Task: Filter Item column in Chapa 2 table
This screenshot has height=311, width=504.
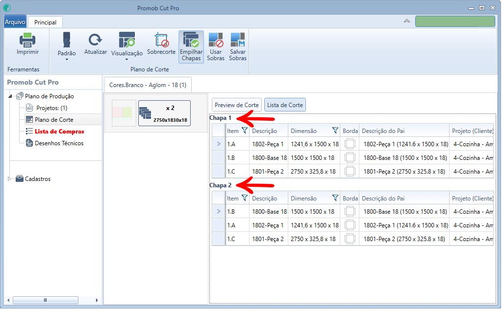Action: coord(244,198)
